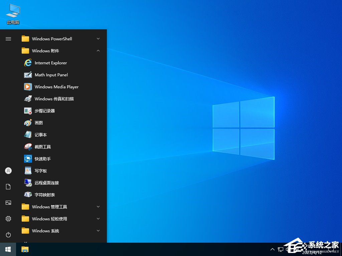Open 字符映射表 Character Map
This screenshot has height=256, width=342.
coord(61,195)
